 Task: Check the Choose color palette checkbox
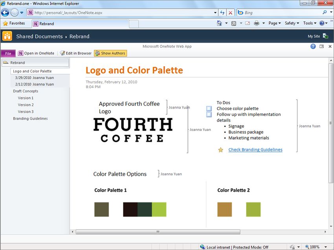(x=209, y=108)
